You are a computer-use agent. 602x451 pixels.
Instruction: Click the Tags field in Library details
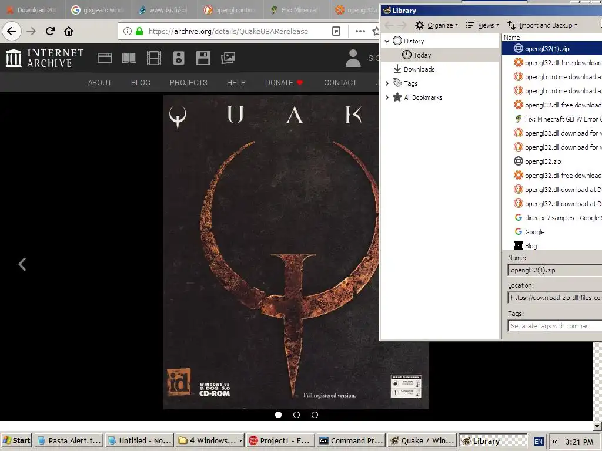coord(555,325)
